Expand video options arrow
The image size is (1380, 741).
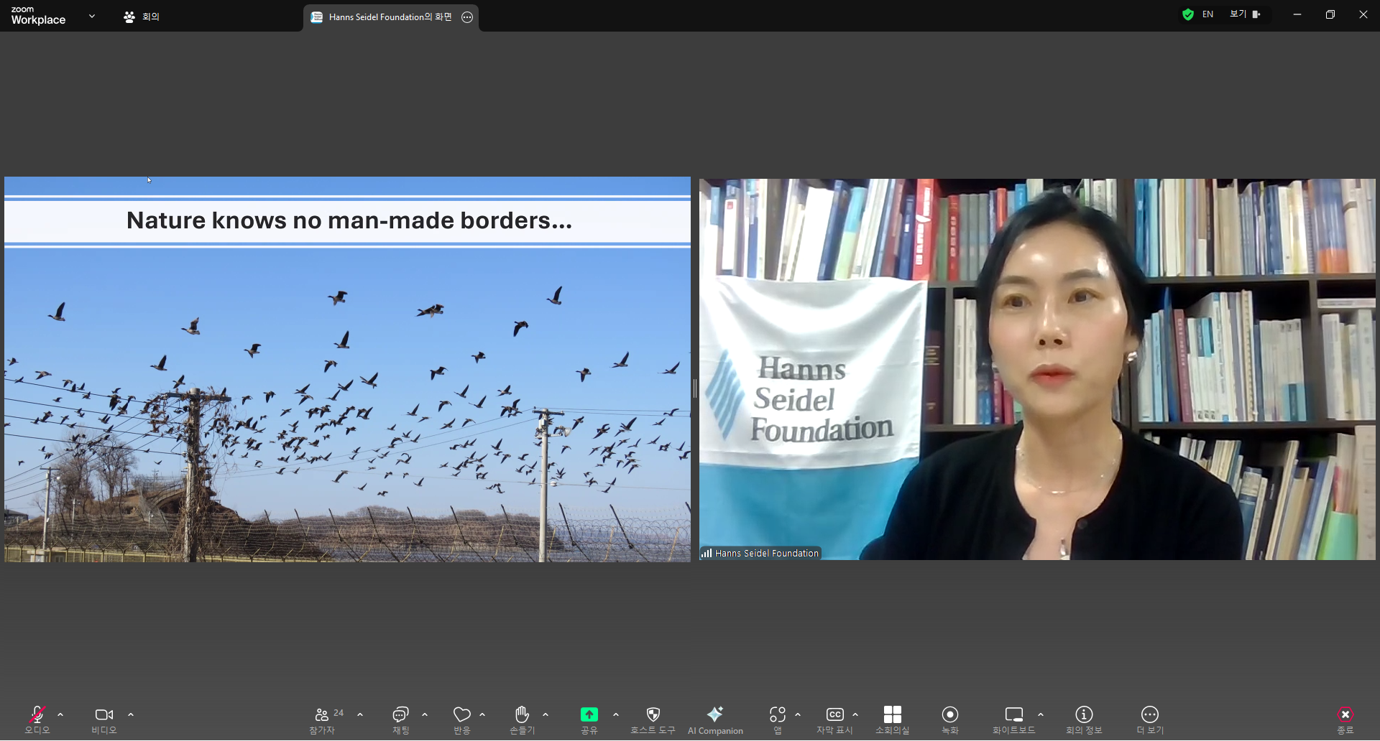[131, 715]
